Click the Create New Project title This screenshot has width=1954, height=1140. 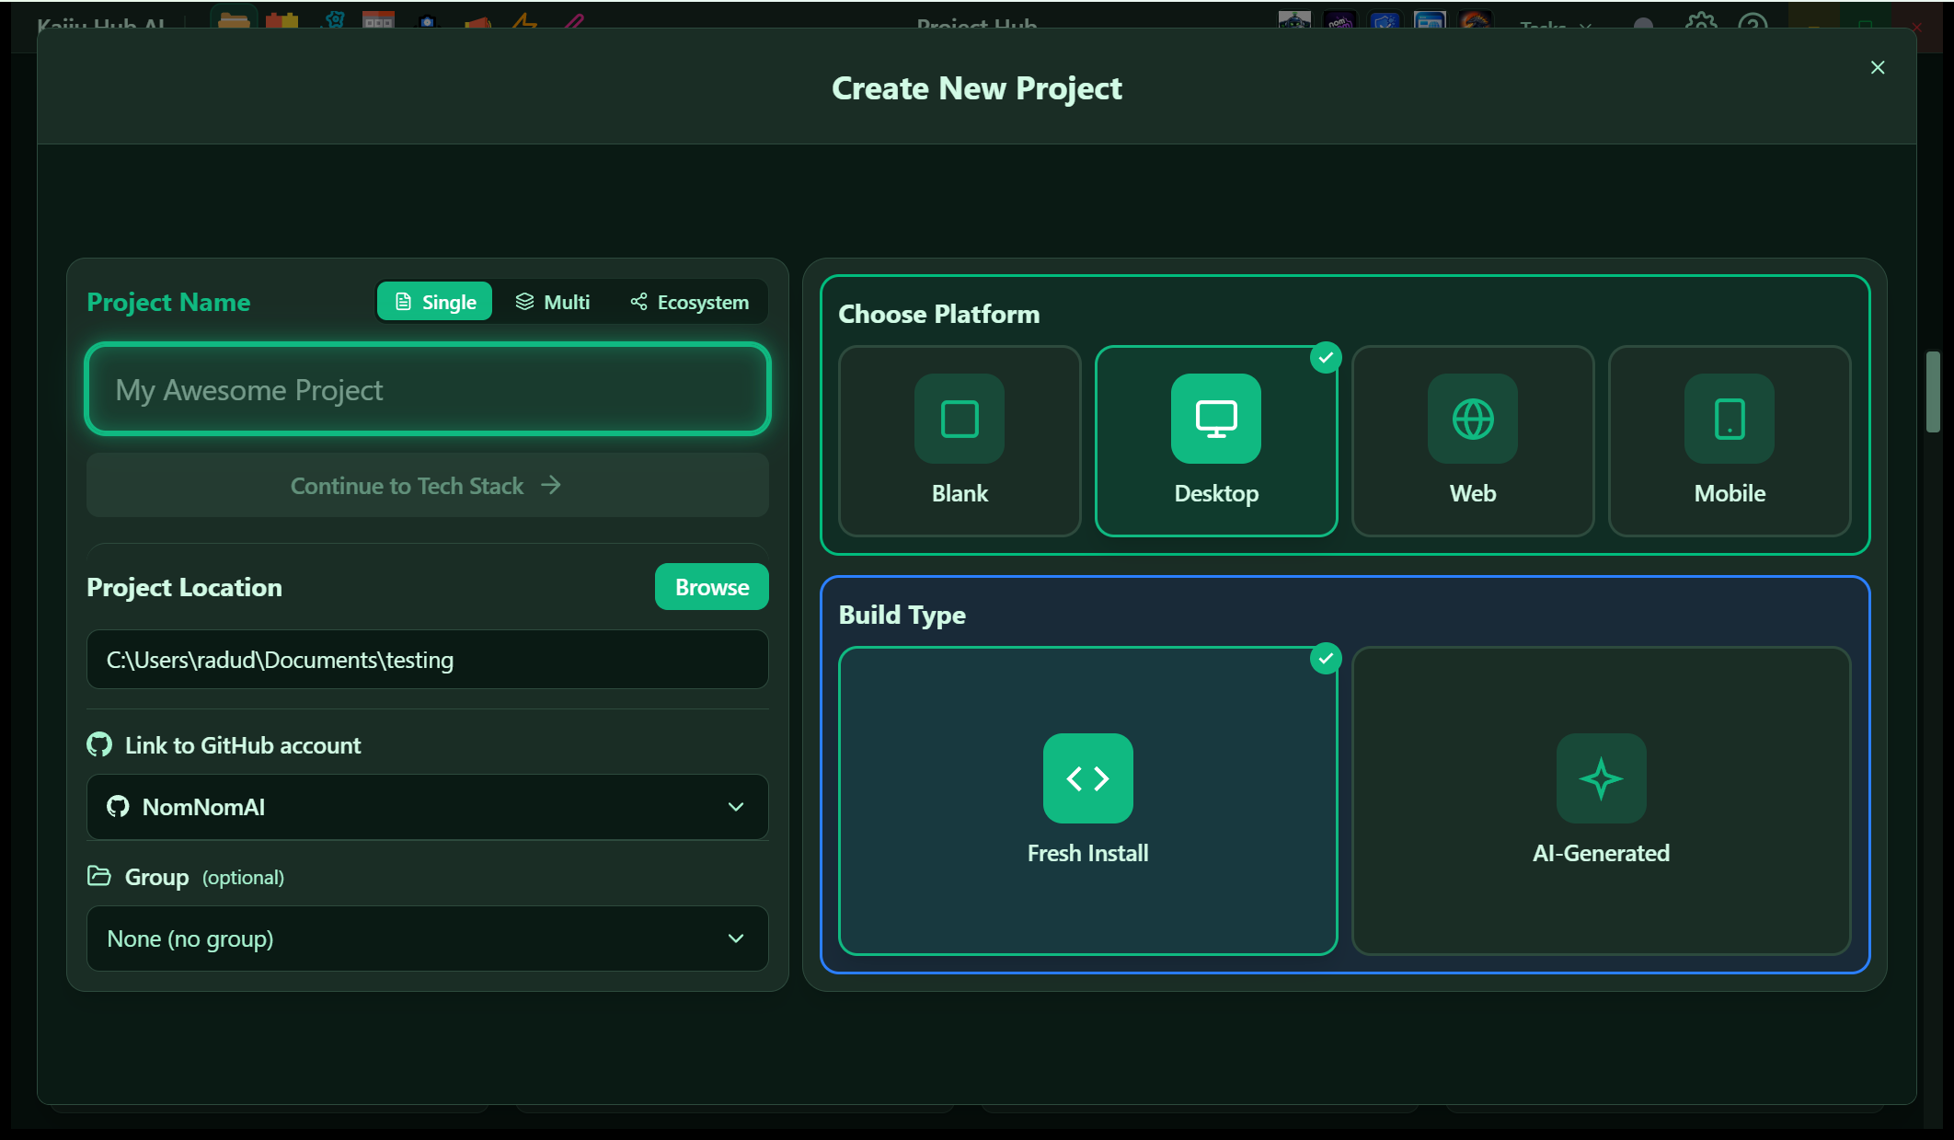point(977,88)
